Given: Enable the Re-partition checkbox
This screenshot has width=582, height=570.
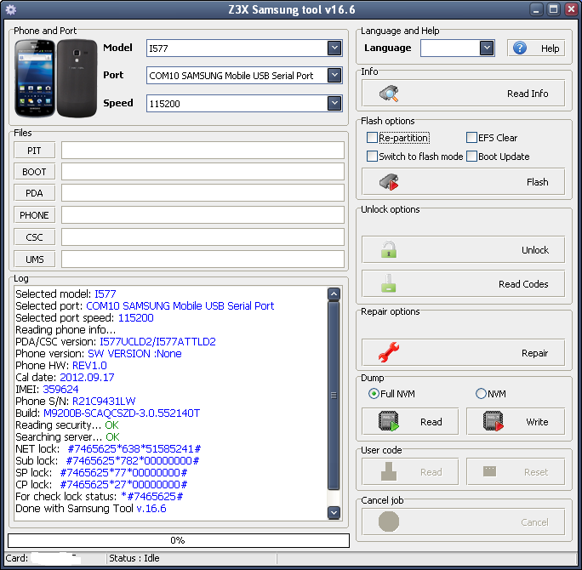Looking at the screenshot, I should 372,138.
